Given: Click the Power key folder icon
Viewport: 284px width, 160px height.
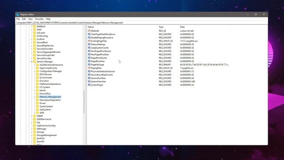Looking at the screenshot, I should (x=37, y=103).
